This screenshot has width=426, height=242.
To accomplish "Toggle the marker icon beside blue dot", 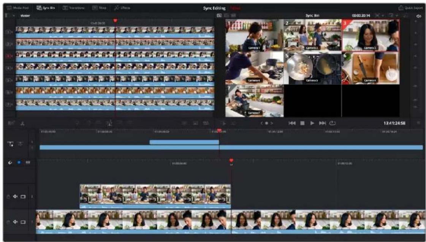I will tap(28, 163).
